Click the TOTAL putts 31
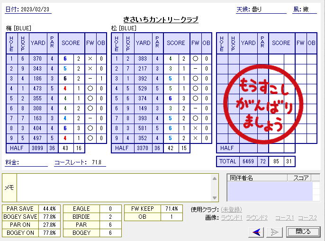The width and height of the screenshot is (325, 241). (289, 161)
